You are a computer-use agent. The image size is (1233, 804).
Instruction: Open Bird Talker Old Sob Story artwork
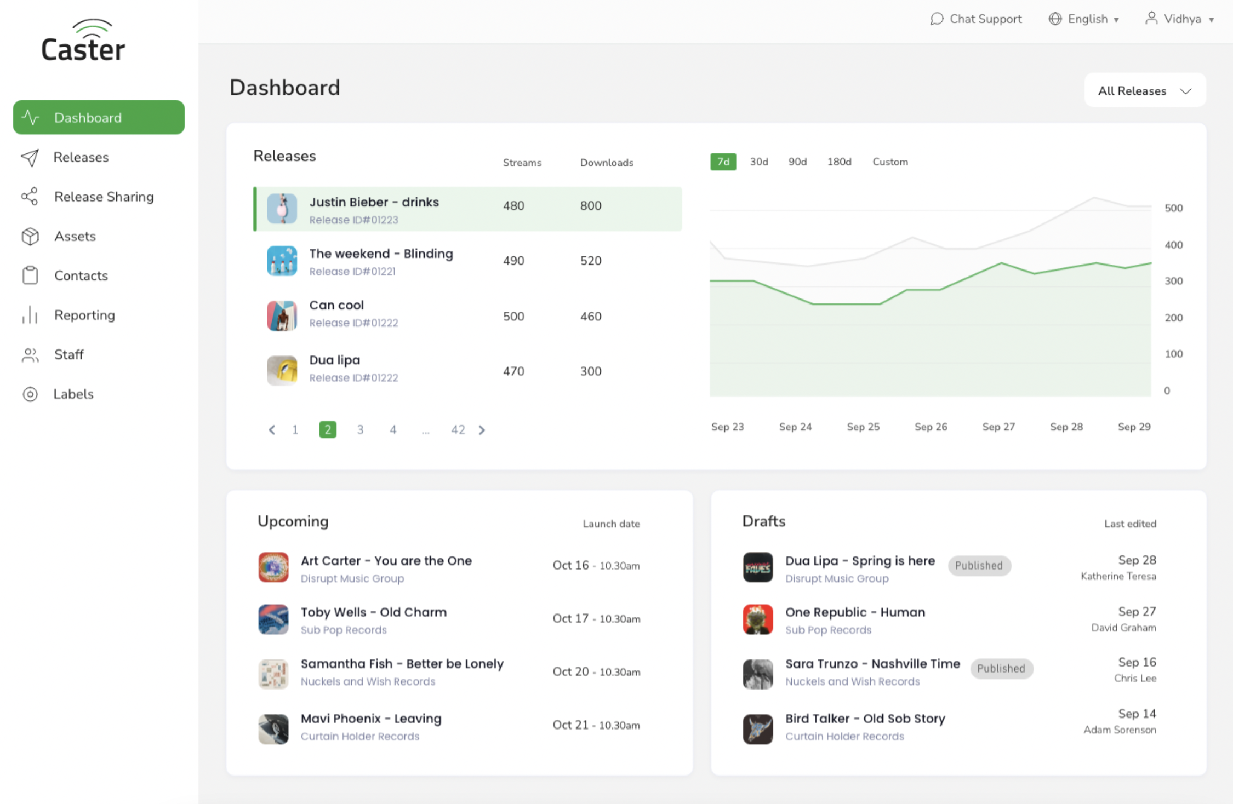point(758,728)
